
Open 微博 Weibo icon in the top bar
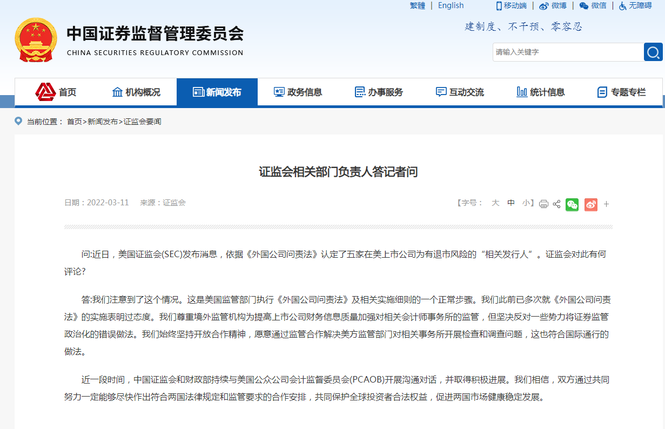[544, 5]
